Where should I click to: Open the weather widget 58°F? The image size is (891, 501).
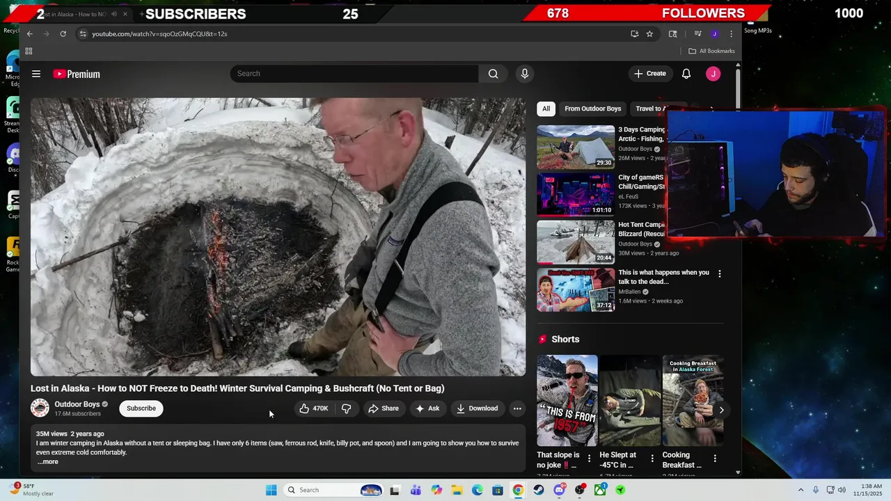pos(31,490)
